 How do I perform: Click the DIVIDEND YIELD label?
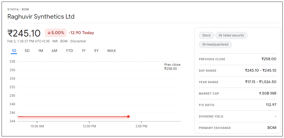tap(211, 116)
